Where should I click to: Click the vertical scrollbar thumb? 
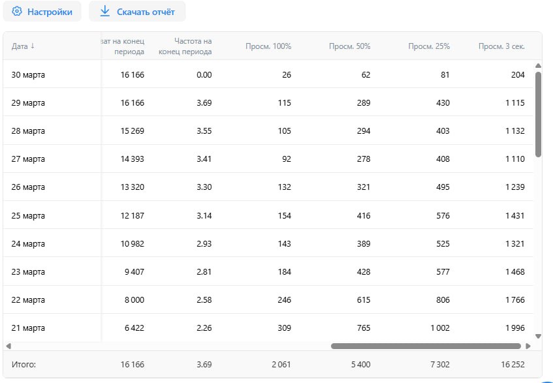tap(538, 115)
